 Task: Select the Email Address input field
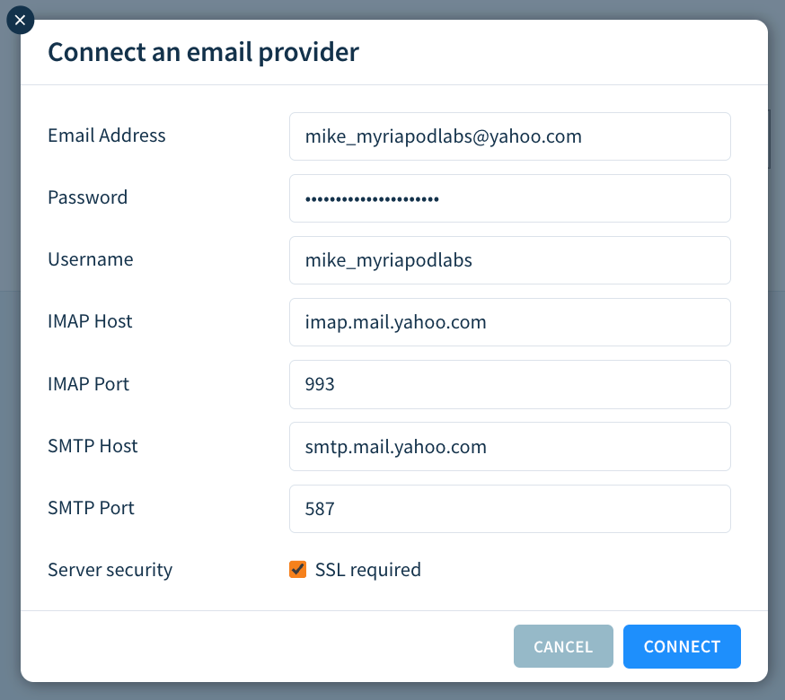(x=509, y=136)
